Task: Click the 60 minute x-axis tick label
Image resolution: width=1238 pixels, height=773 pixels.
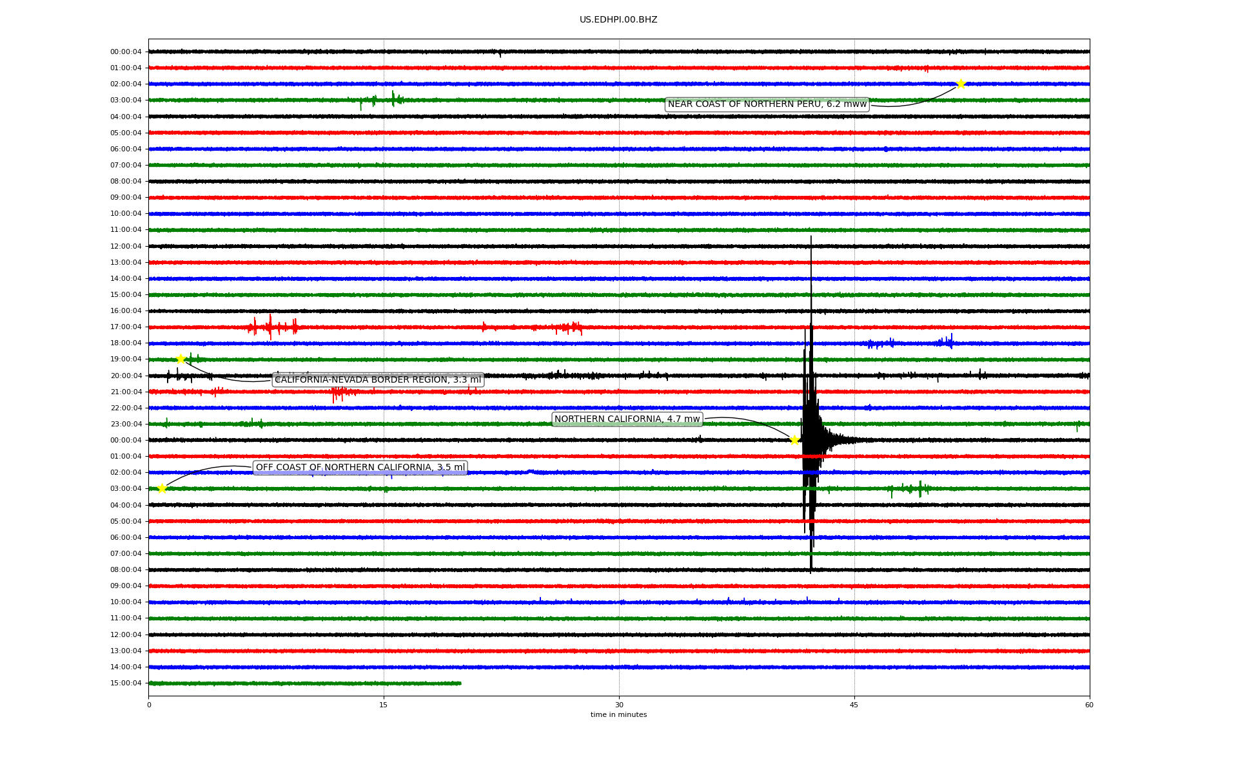Action: 1089,705
